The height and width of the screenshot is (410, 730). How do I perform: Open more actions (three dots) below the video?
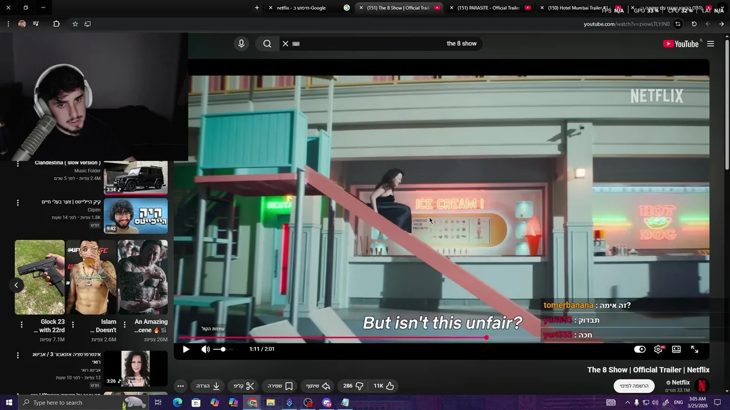tap(180, 386)
